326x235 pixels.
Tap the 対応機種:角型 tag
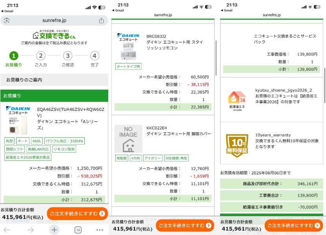click(176, 158)
